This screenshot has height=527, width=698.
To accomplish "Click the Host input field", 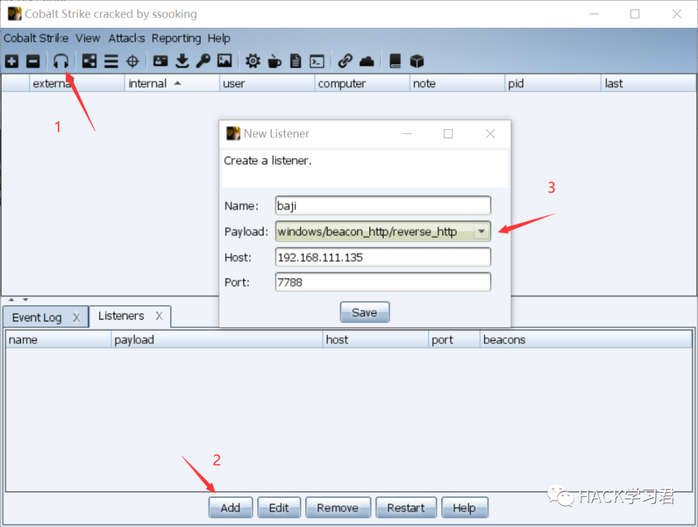I will coord(383,257).
